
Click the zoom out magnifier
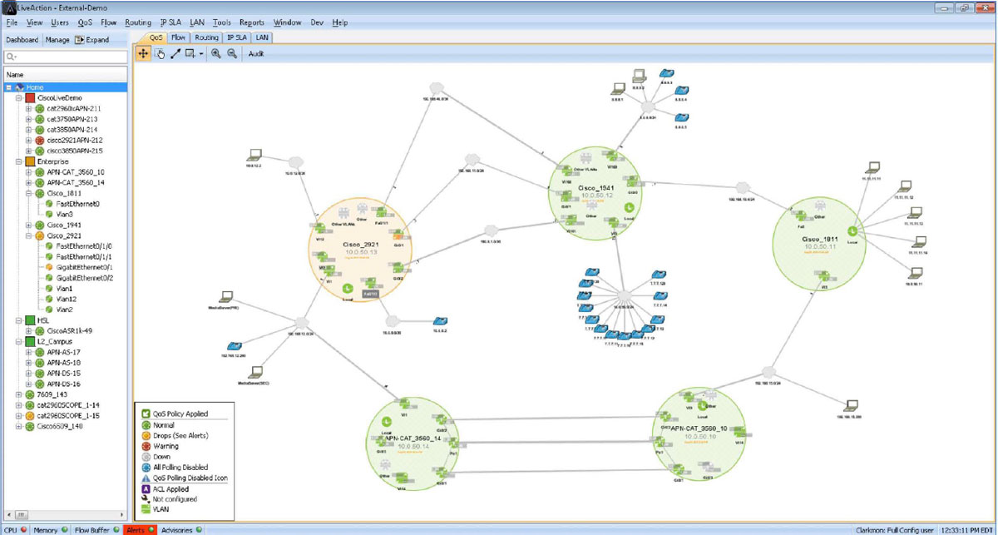[232, 53]
